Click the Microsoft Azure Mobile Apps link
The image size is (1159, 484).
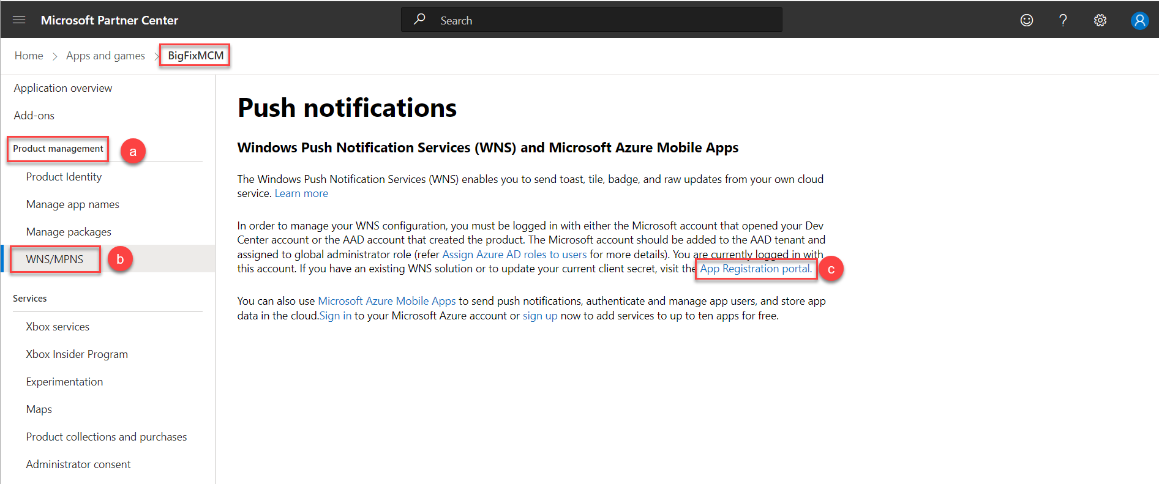click(x=386, y=301)
